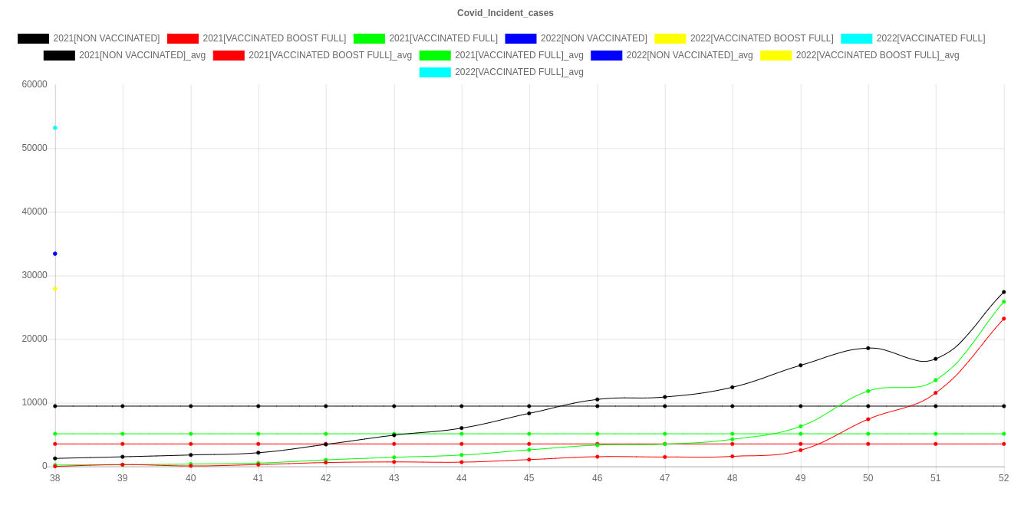Click the 2022[VACCINATED BOOST FULL]_avg legend text
This screenshot has height=505, width=1011.
[x=877, y=55]
